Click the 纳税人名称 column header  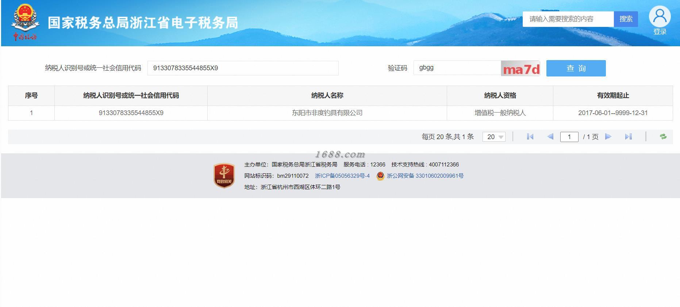327,96
